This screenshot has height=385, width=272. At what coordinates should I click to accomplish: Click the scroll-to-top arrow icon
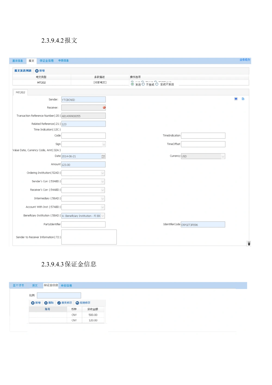coord(249,244)
